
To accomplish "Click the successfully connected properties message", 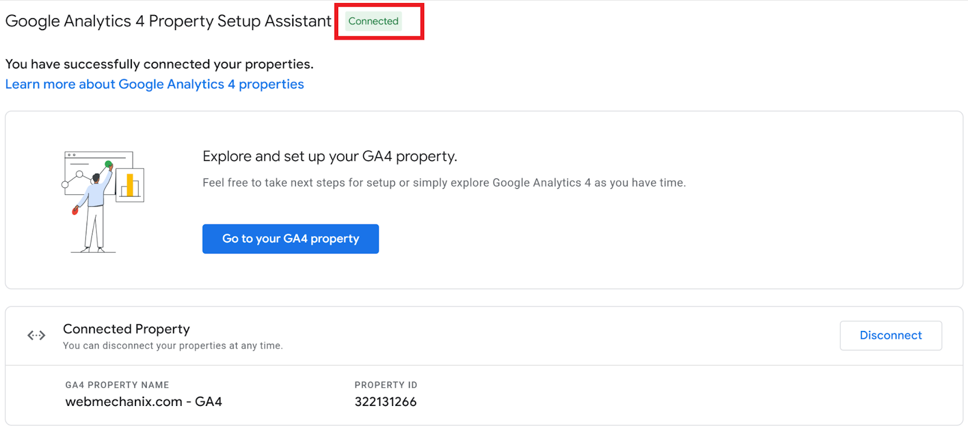I will (x=159, y=64).
